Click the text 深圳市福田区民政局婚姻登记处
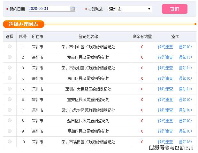 pos(88,142)
